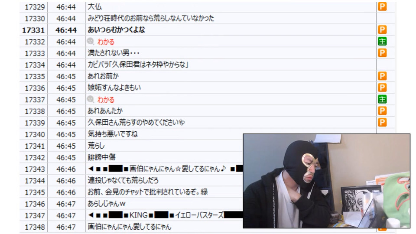Click the orange P icon on comment 17339
Screen dimensions: 416x234
click(x=382, y=122)
